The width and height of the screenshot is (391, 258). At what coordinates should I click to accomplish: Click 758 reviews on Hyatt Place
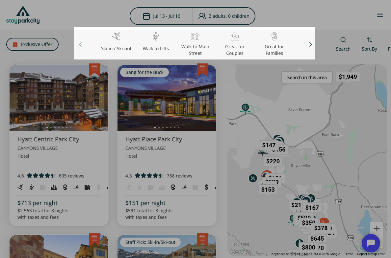[179, 176]
